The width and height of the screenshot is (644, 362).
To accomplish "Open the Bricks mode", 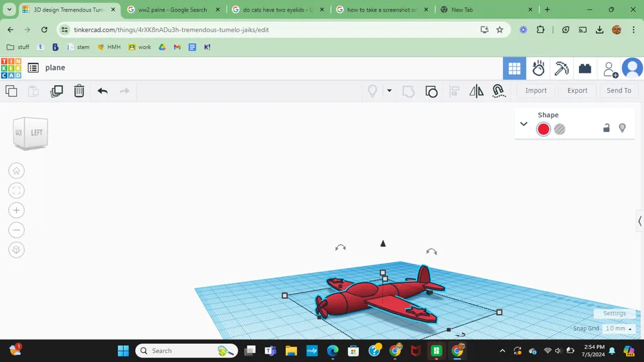I will 585,69.
